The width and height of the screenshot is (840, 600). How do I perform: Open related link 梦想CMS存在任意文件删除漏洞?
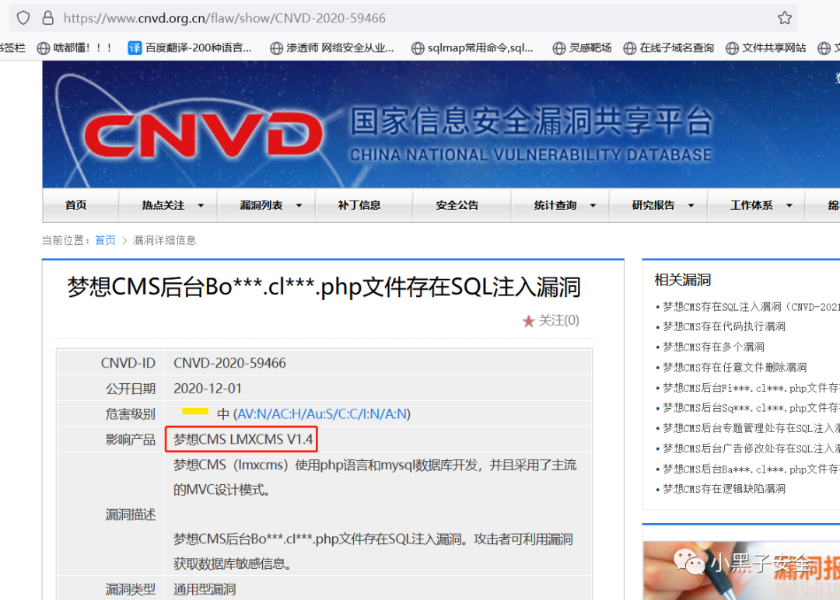click(x=734, y=367)
